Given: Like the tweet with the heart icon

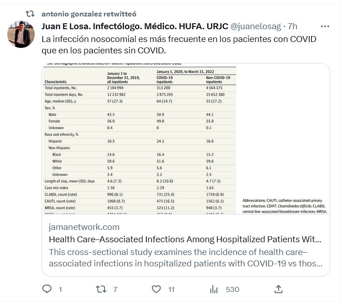Looking at the screenshot, I should [156, 289].
